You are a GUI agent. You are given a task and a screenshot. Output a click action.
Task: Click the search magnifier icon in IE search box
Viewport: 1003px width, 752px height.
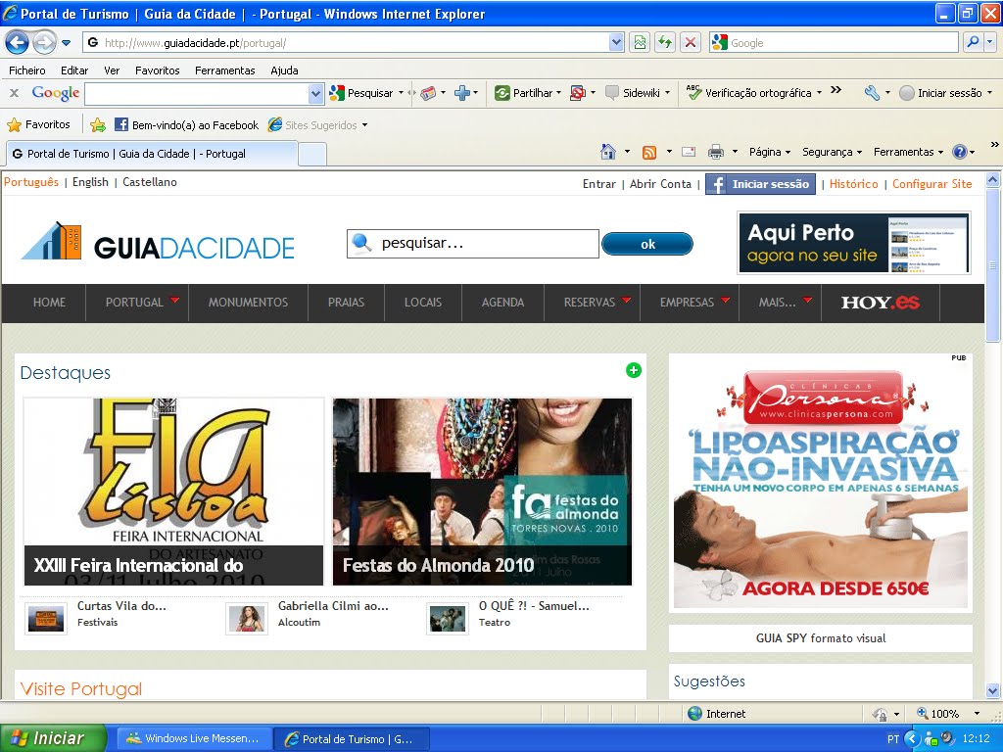973,43
